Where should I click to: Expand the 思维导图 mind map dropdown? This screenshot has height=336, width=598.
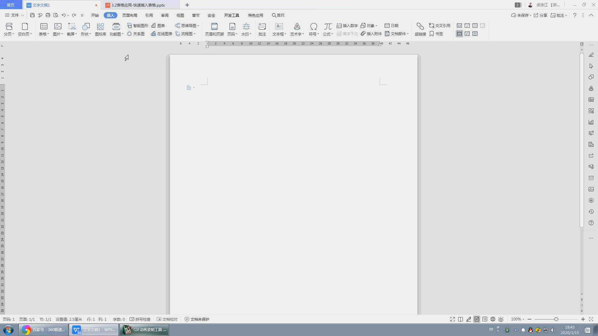point(198,26)
